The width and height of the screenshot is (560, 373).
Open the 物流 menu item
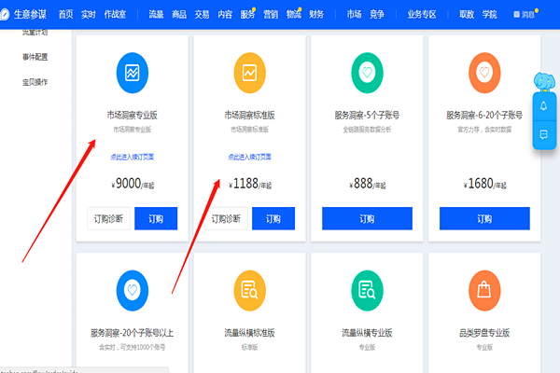click(294, 14)
